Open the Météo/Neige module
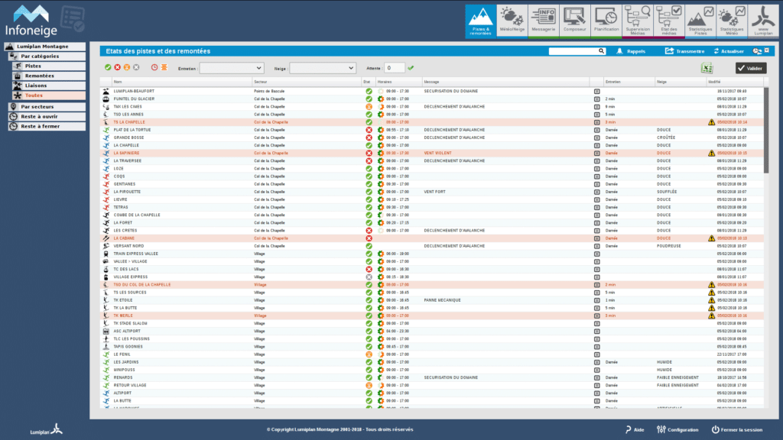783x440 pixels. (512, 21)
